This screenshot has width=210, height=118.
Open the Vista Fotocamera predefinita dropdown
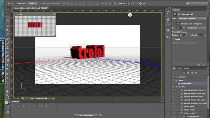pyautogui.click(x=192, y=19)
